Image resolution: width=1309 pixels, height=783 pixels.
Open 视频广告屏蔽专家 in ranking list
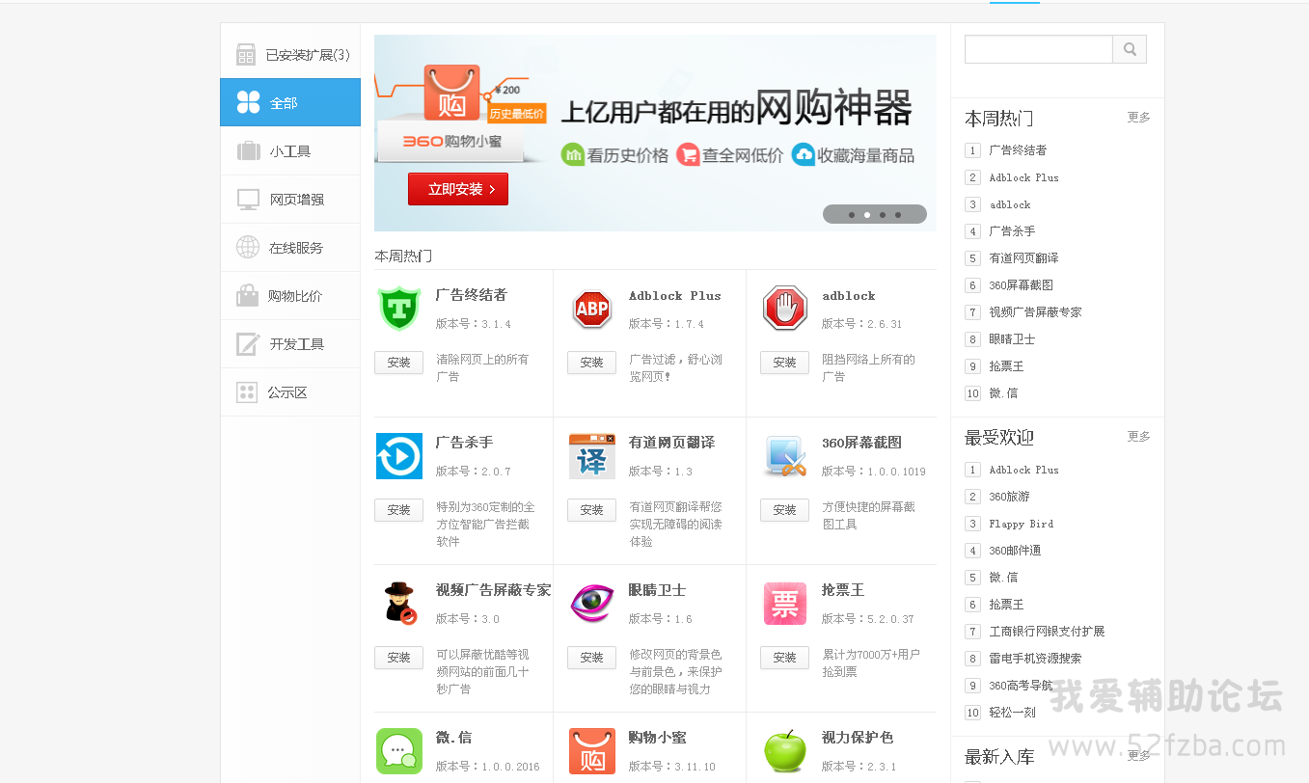click(1035, 312)
